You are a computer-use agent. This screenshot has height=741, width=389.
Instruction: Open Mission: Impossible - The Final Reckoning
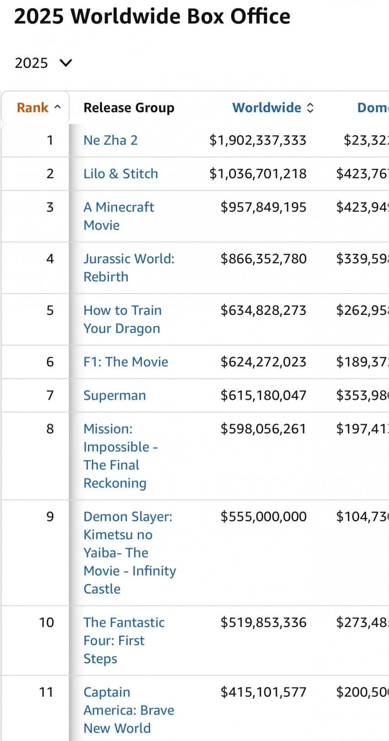click(x=120, y=456)
